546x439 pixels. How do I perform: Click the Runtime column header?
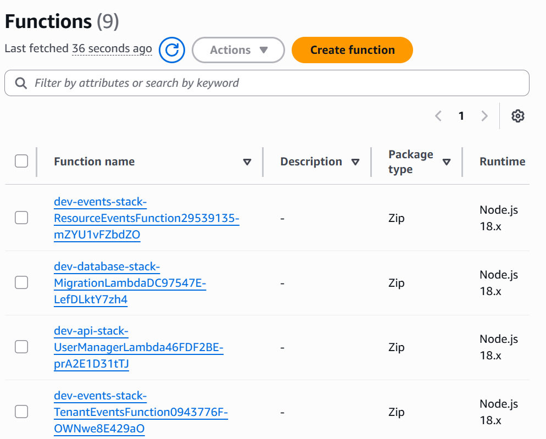pyautogui.click(x=503, y=162)
